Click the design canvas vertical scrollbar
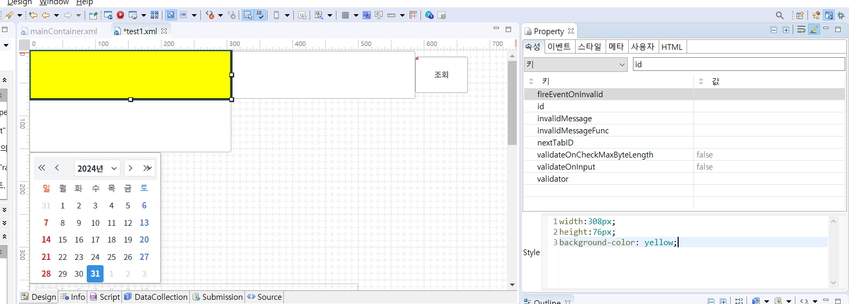Screen dimensions: 849x304 [x=512, y=103]
